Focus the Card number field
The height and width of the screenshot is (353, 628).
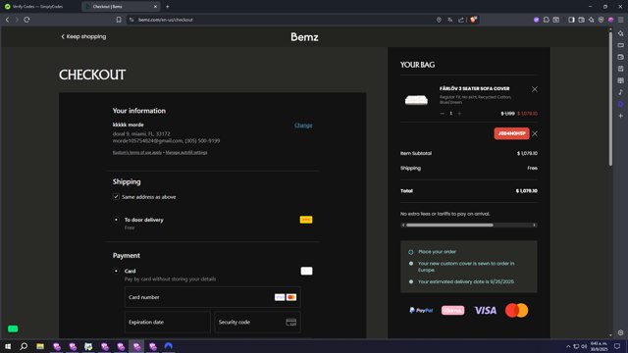coord(212,297)
